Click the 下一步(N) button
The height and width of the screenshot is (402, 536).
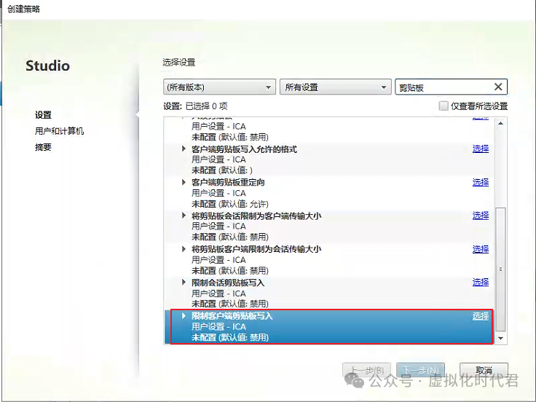pyautogui.click(x=420, y=370)
